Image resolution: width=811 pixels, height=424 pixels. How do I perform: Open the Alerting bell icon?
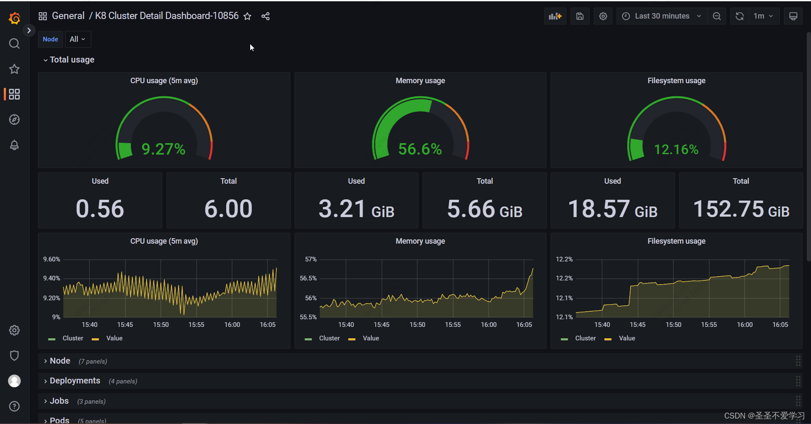[x=14, y=145]
